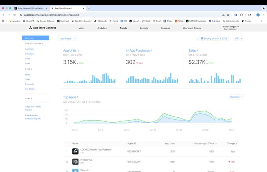Screen dimensions: 267x172
Task: Show help for App Units question mark
Action: (78, 50)
